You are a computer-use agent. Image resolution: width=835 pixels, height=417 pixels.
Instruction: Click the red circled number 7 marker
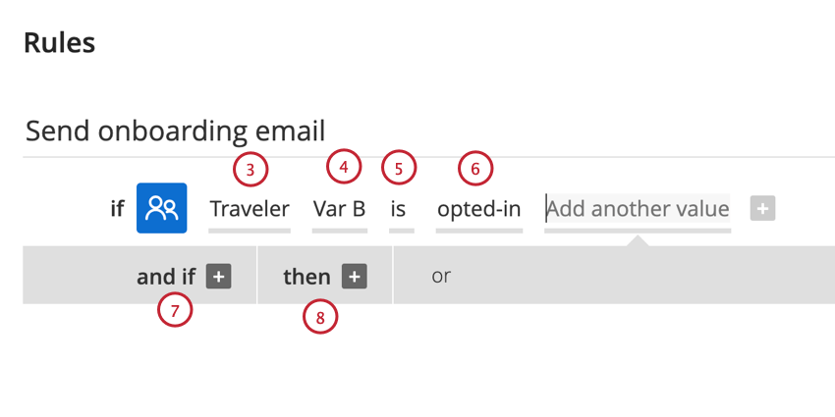click(175, 310)
